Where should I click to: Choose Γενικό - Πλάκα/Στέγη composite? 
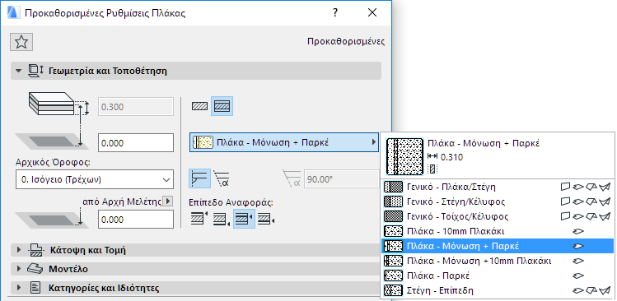[x=498, y=187]
